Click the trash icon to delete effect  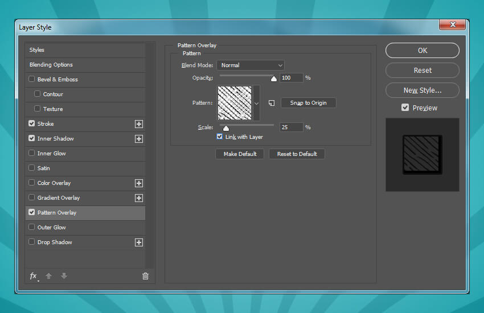[x=145, y=276]
